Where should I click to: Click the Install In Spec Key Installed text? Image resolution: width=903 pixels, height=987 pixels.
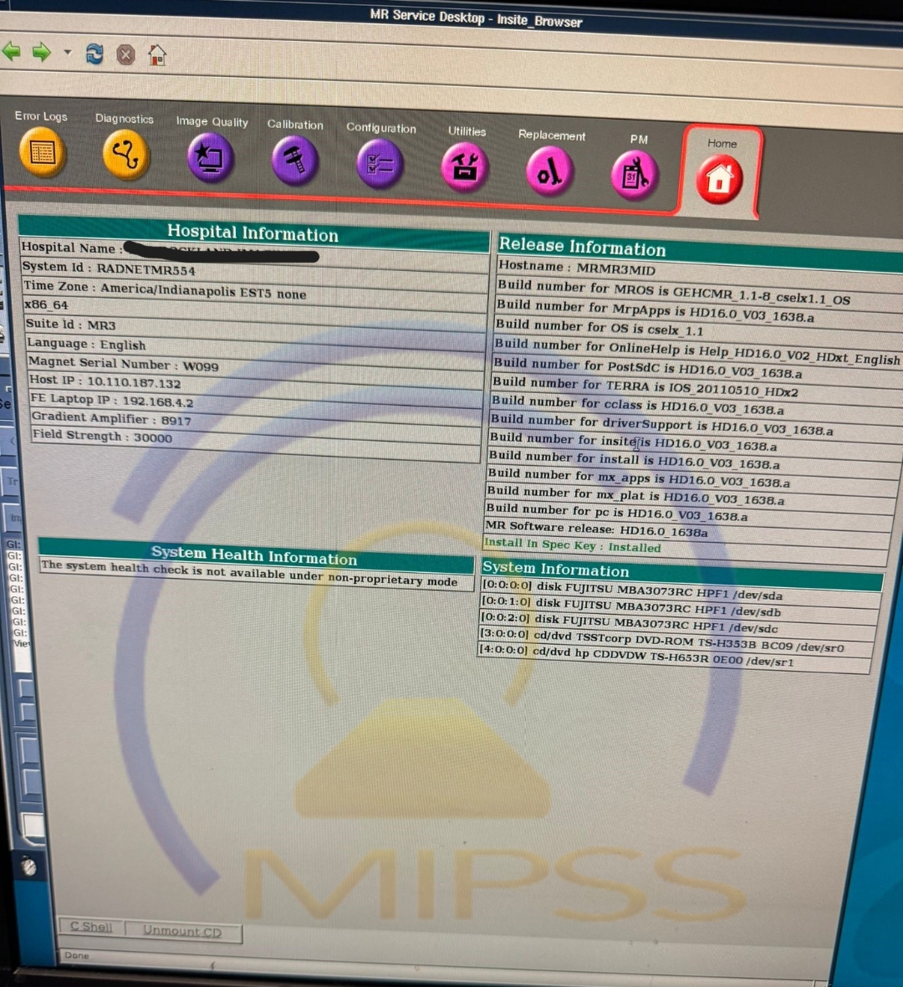(x=572, y=545)
